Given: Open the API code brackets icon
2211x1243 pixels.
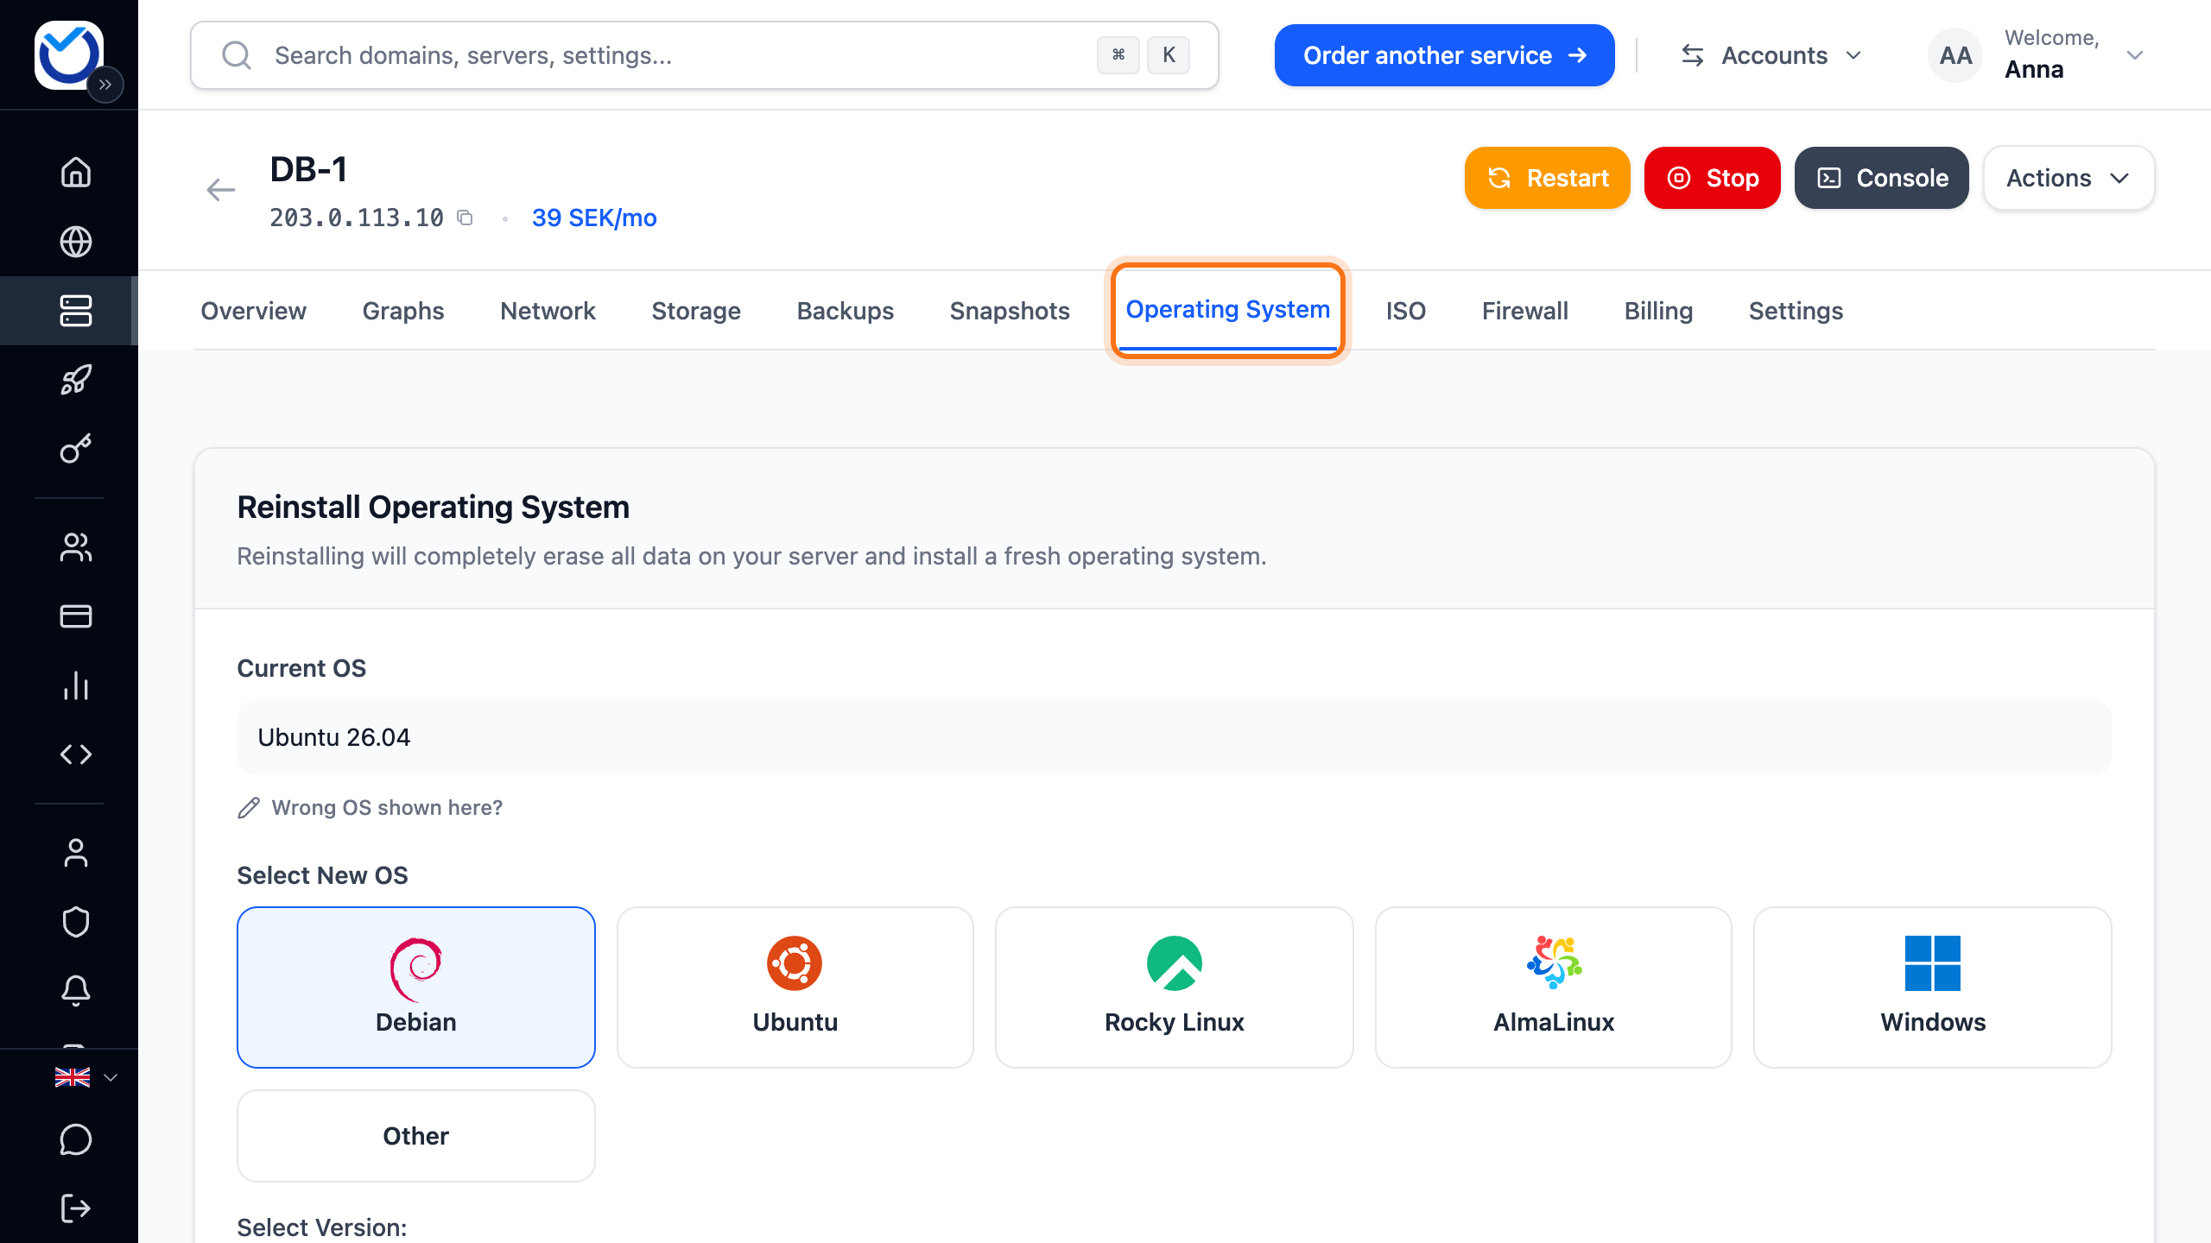Looking at the screenshot, I should point(76,754).
